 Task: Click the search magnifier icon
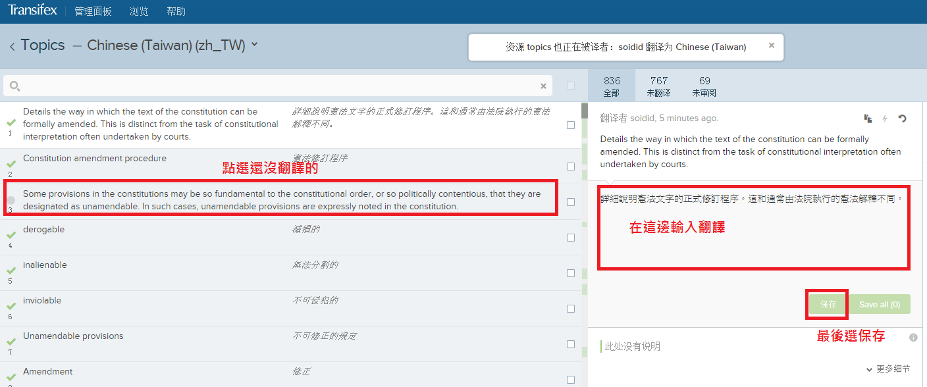point(15,86)
